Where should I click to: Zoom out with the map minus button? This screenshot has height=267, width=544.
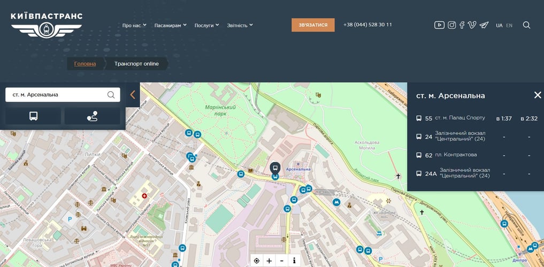[x=282, y=261]
